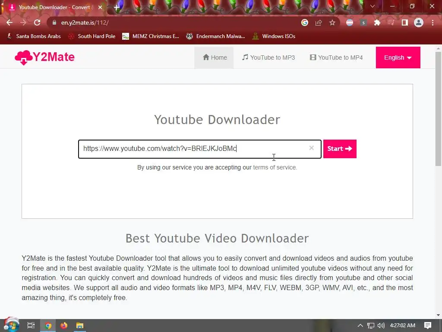This screenshot has height=332, width=442.
Task: Open the browser side panel icon
Action: pos(405,22)
